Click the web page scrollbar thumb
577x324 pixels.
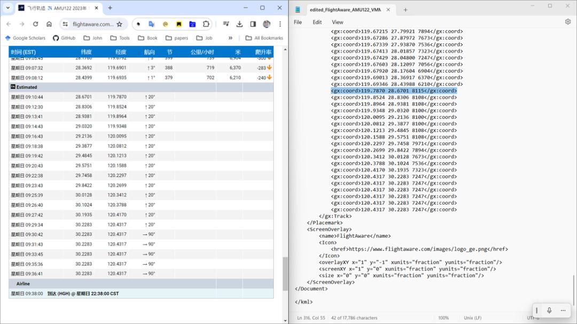click(285, 274)
